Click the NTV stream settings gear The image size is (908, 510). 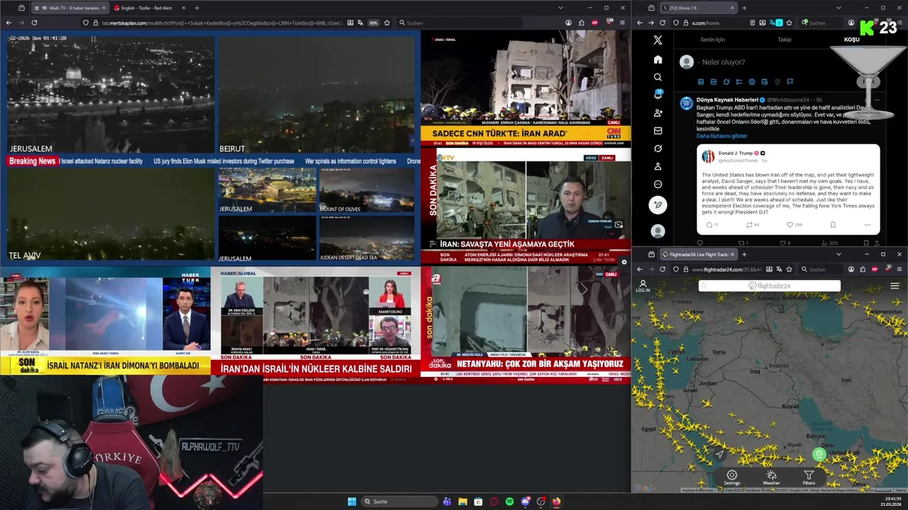coord(624,262)
